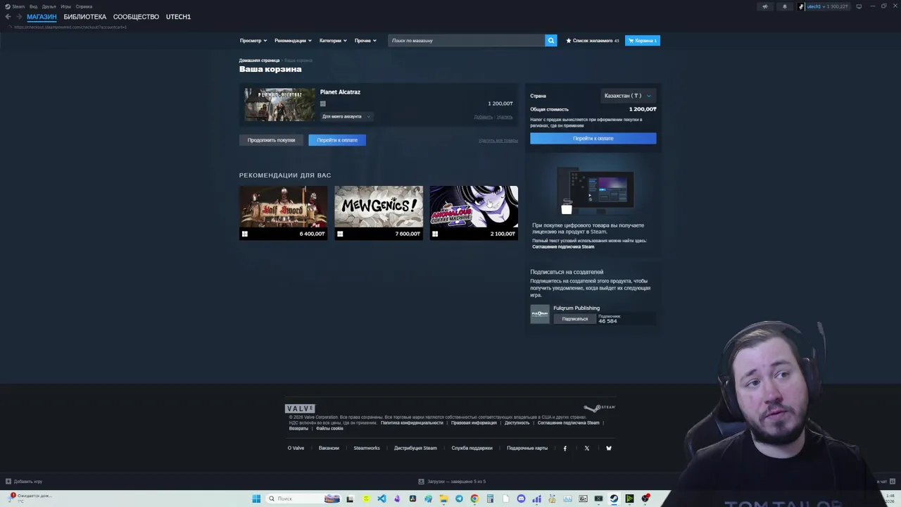901x507 pixels.
Task: Click Удалить все товары link
Action: 498,140
